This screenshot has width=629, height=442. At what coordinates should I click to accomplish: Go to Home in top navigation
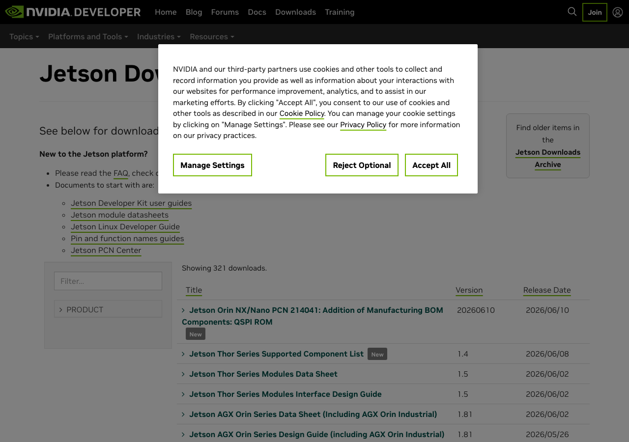coord(166,12)
